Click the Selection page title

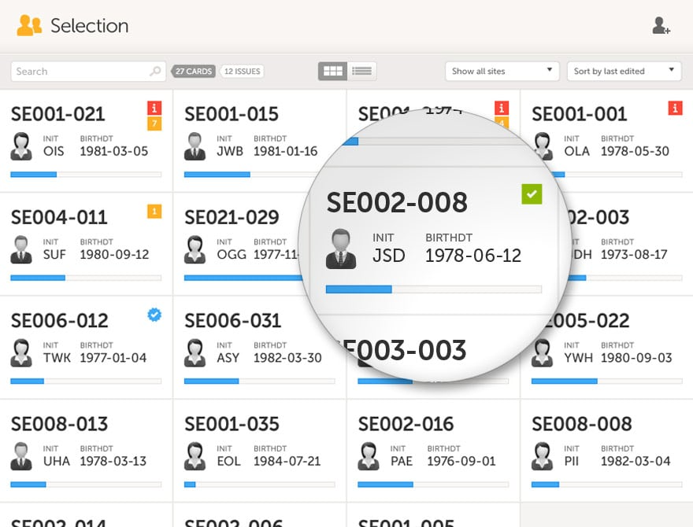click(90, 26)
